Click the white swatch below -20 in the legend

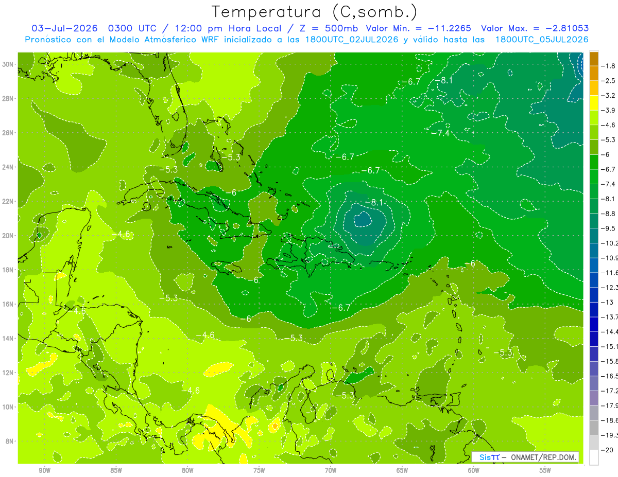tap(594, 457)
